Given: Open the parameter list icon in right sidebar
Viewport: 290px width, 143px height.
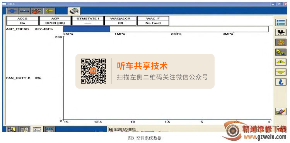Looking at the screenshot, I should pos(281,23).
